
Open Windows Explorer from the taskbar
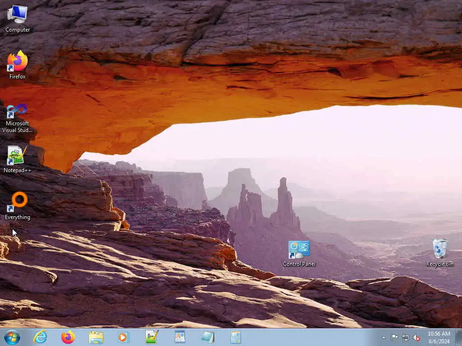pos(96,337)
